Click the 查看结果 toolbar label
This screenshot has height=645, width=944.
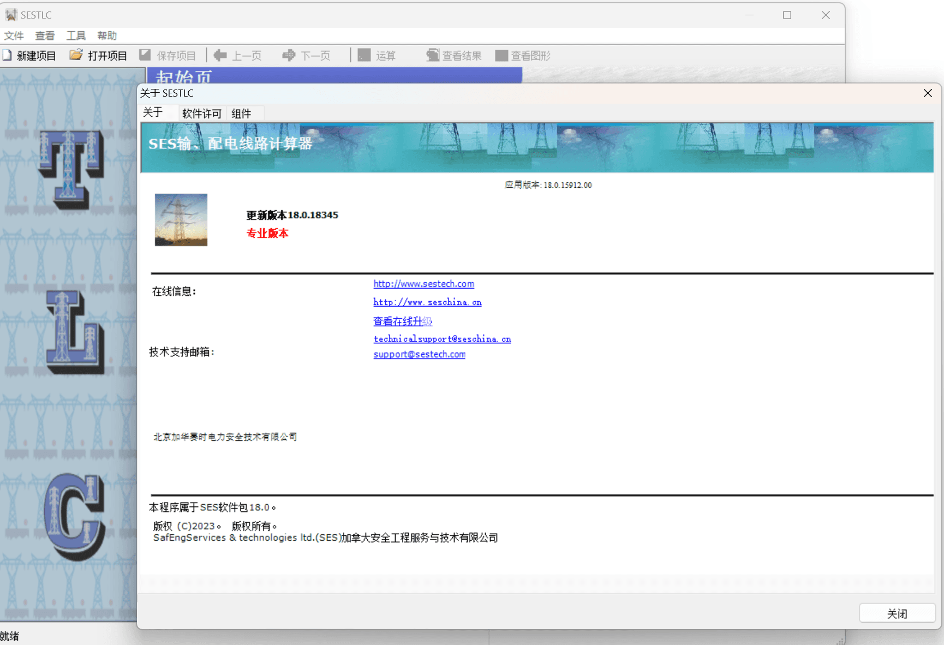pyautogui.click(x=462, y=56)
